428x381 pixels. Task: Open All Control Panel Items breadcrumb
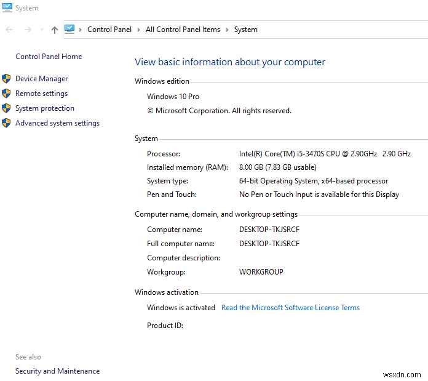(183, 30)
